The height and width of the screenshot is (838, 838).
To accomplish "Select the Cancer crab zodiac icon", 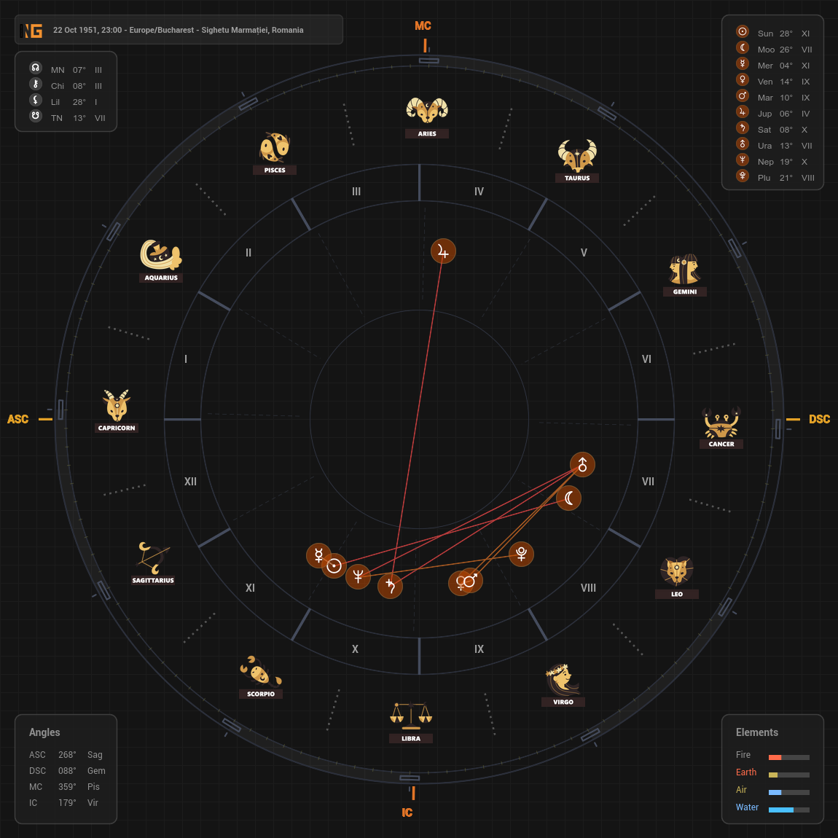I will tap(721, 423).
